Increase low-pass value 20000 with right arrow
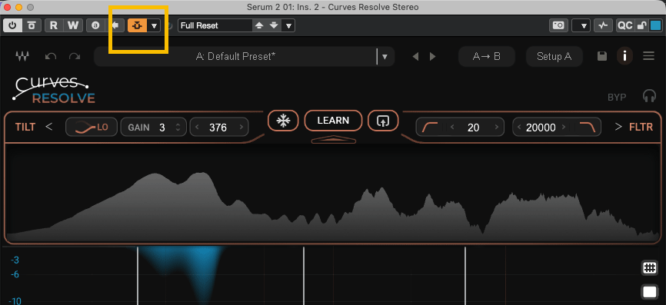The image size is (666, 305). [x=564, y=128]
